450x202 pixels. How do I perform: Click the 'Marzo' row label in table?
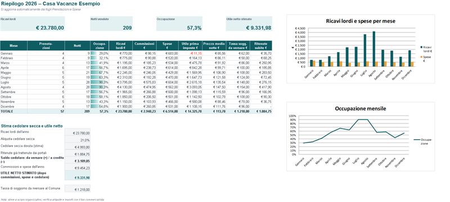point(5,63)
